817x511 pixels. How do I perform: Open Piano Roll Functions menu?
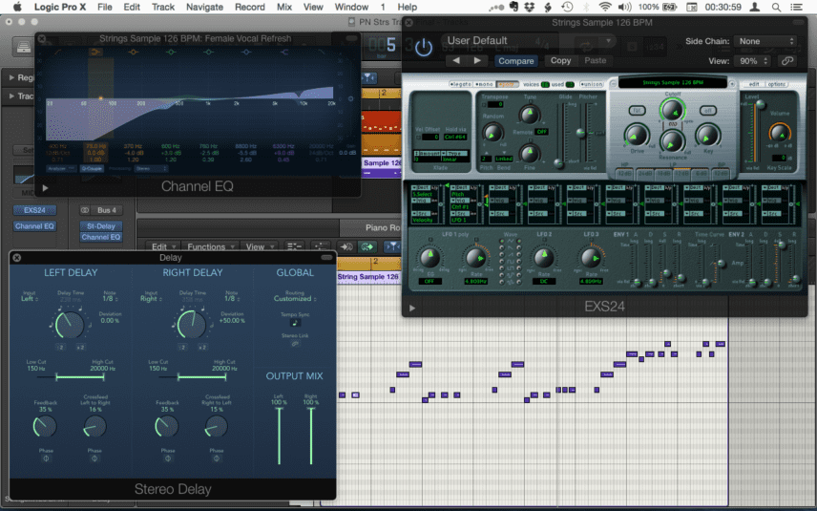[x=210, y=246]
